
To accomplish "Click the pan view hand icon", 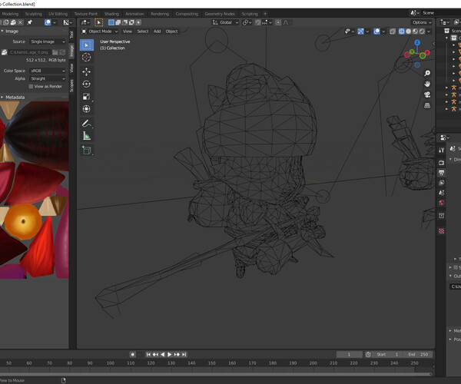I will [426, 84].
